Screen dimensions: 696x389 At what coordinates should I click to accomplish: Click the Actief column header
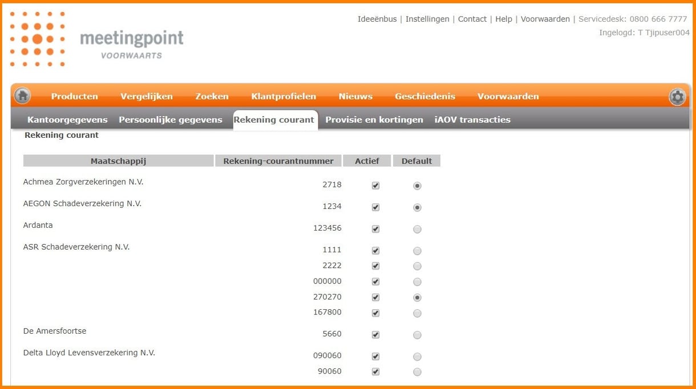[367, 161]
